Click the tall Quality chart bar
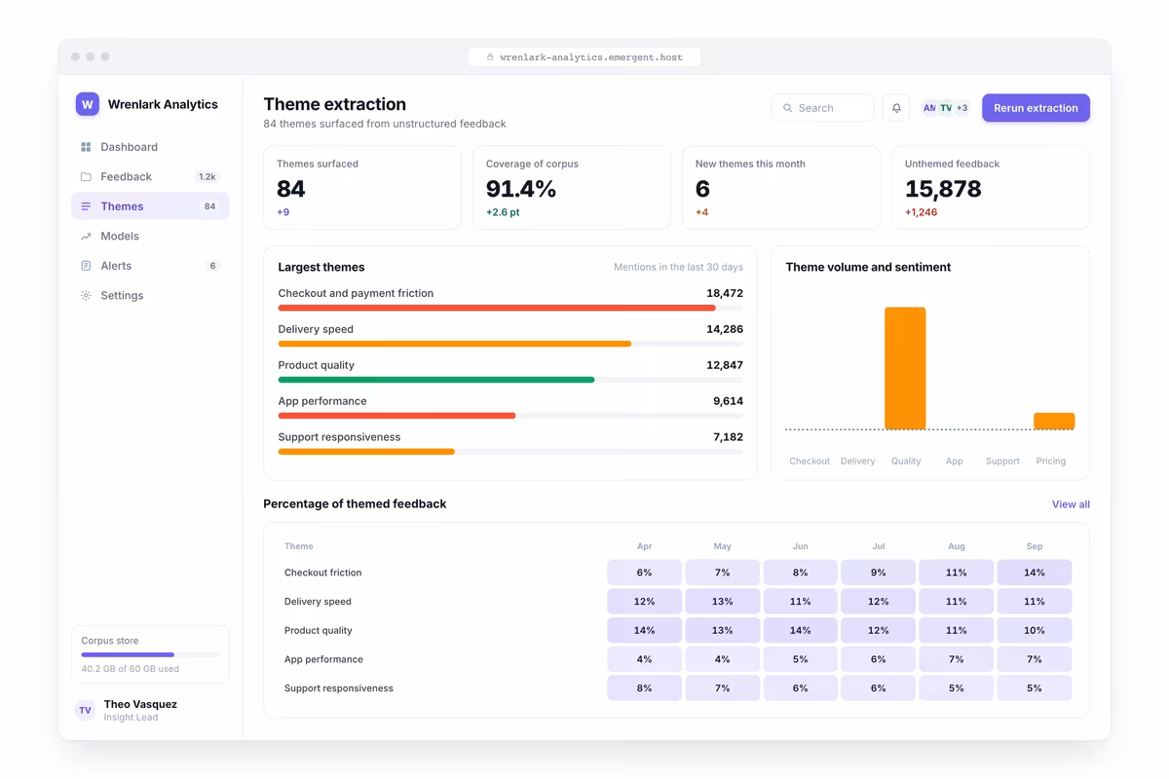1169x779 pixels. point(905,368)
